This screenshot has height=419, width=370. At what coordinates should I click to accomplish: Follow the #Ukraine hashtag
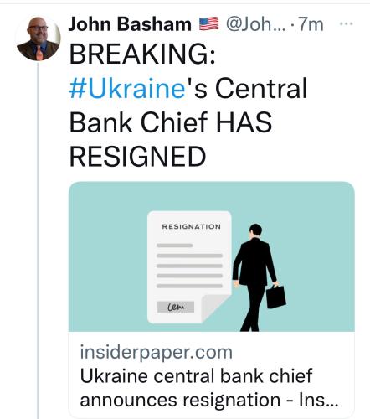point(127,88)
